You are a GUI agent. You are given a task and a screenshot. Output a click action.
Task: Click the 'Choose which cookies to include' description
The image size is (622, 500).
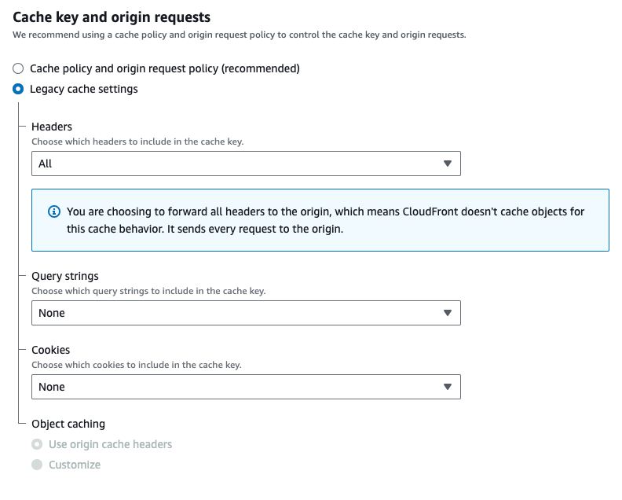pyautogui.click(x=137, y=365)
